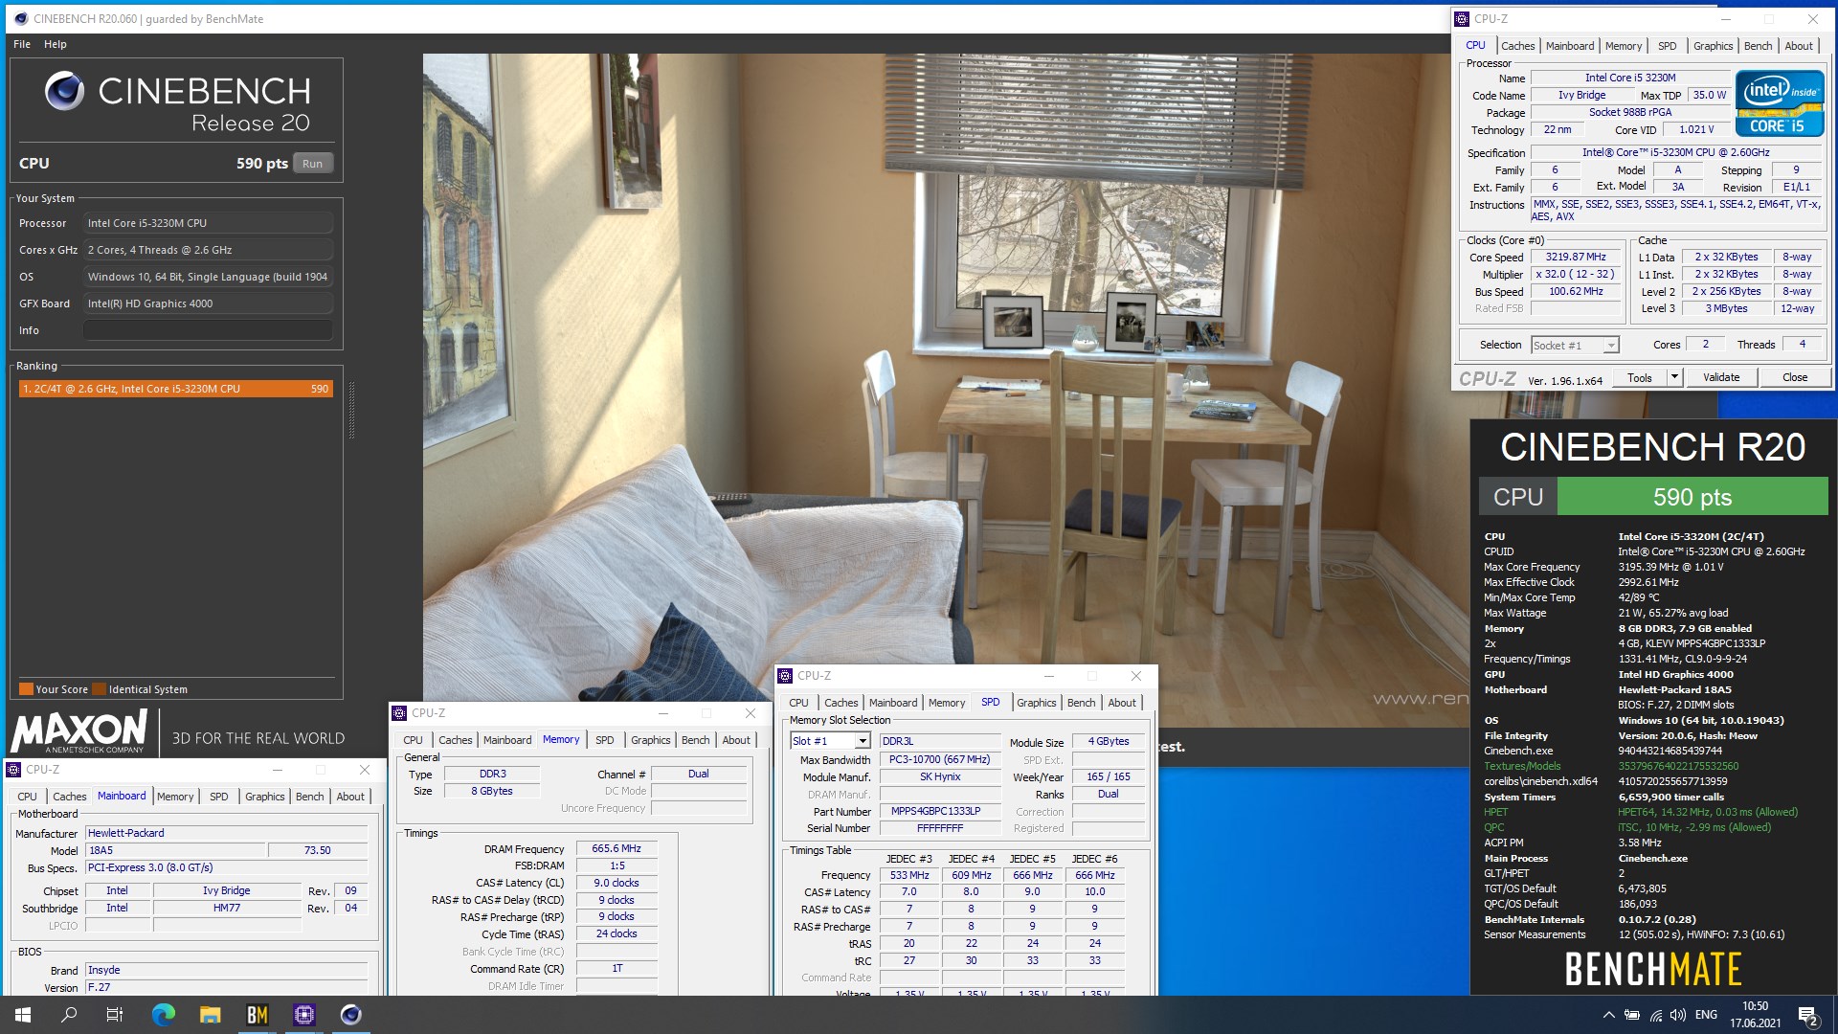
Task: Select the DRAM Frequency 665.6 MHz value
Action: pyautogui.click(x=616, y=849)
